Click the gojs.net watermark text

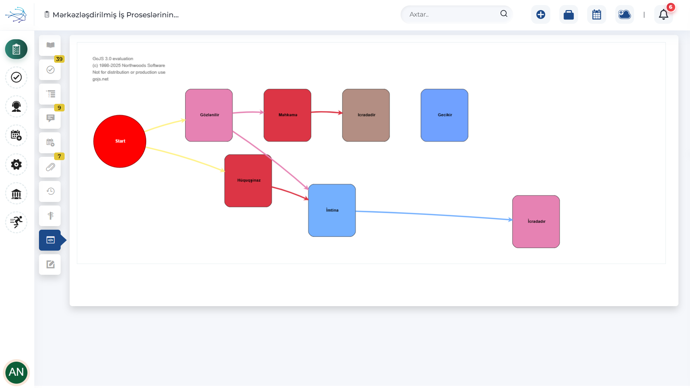(100, 79)
